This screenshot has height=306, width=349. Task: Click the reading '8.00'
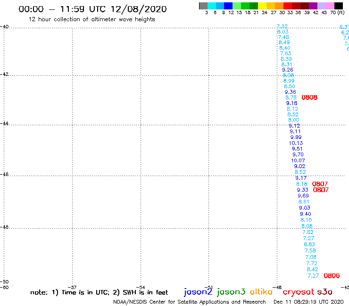point(293,120)
